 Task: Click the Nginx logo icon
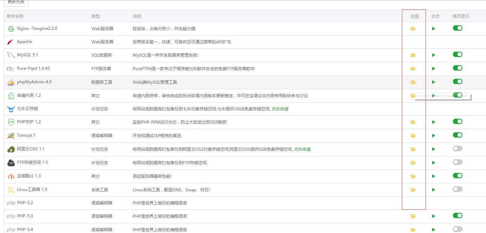point(11,29)
